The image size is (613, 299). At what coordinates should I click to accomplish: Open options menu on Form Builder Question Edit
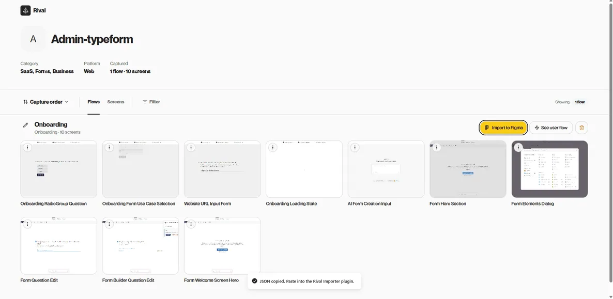pos(109,224)
